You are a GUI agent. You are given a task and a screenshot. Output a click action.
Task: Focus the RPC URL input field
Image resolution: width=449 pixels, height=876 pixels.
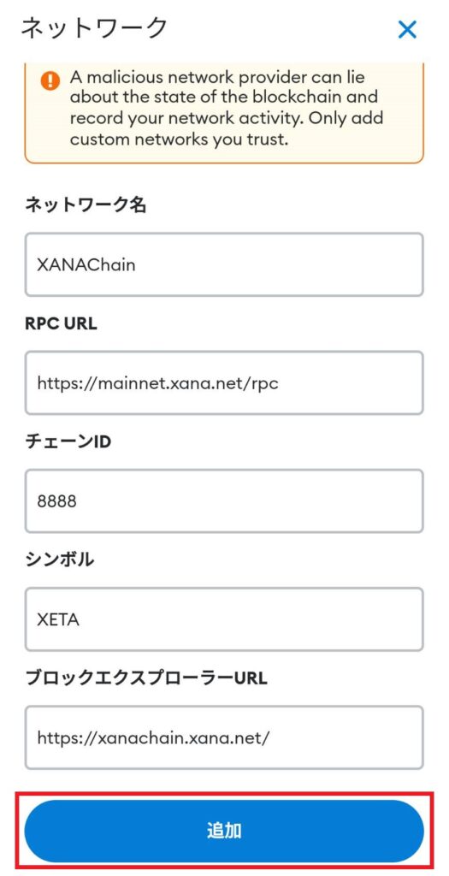[x=224, y=383]
